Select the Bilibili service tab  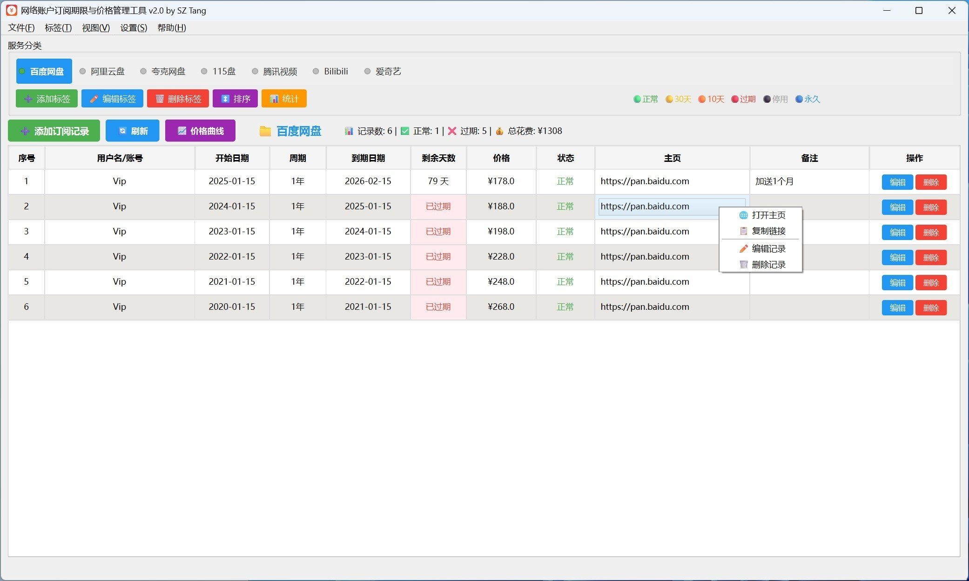[x=336, y=72]
